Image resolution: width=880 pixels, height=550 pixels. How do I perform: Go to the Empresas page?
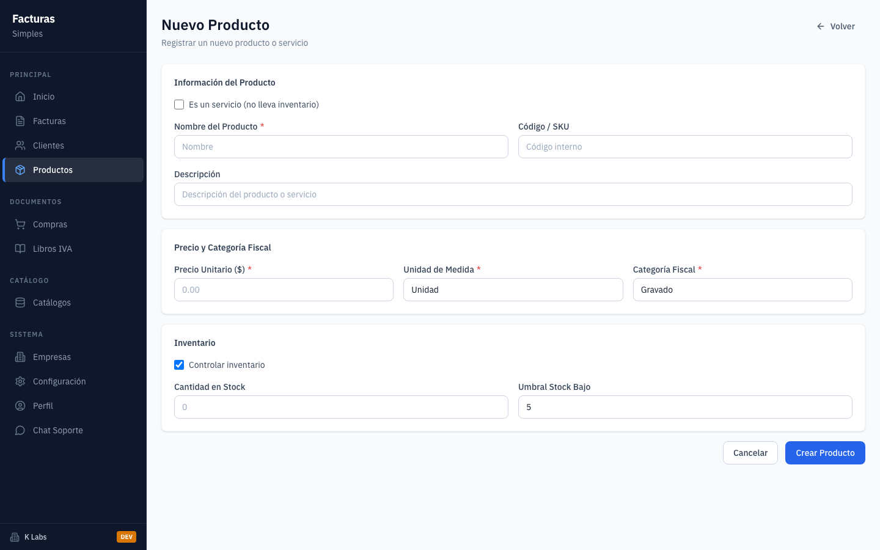[73, 357]
